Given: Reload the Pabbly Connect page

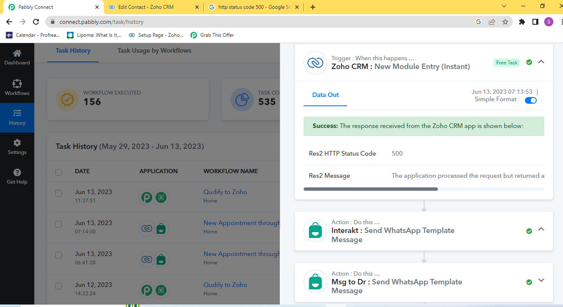Looking at the screenshot, I should 36,22.
